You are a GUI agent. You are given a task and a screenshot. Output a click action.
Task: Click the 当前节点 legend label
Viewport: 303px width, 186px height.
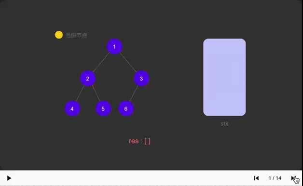pos(76,35)
